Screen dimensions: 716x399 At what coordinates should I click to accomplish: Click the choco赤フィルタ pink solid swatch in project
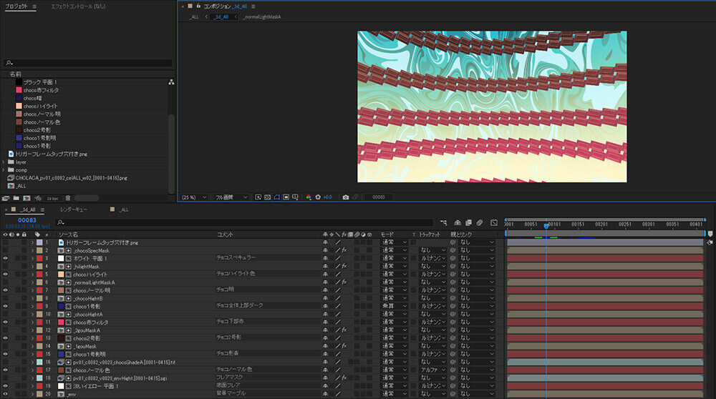pos(19,90)
